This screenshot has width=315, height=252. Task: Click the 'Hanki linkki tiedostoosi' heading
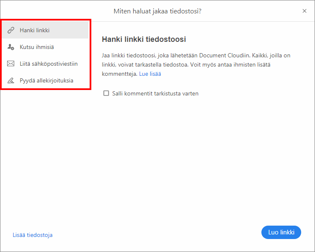tap(144, 39)
